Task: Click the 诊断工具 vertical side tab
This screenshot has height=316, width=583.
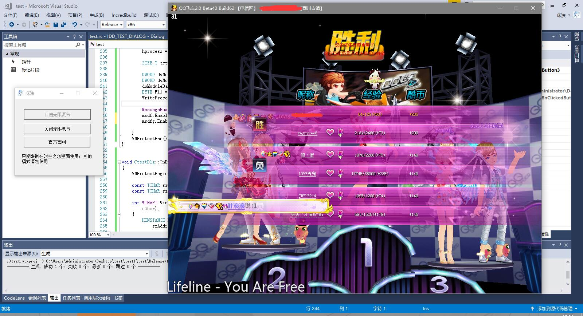Action: point(577,54)
